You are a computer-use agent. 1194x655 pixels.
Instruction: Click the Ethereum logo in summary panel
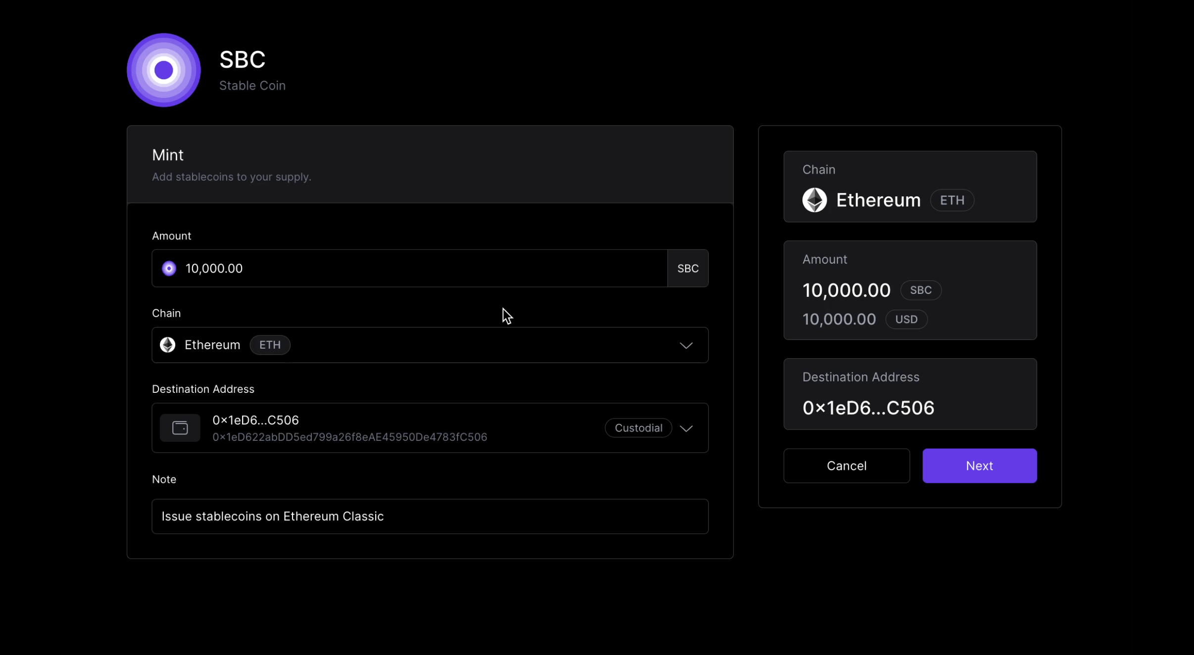tap(814, 200)
